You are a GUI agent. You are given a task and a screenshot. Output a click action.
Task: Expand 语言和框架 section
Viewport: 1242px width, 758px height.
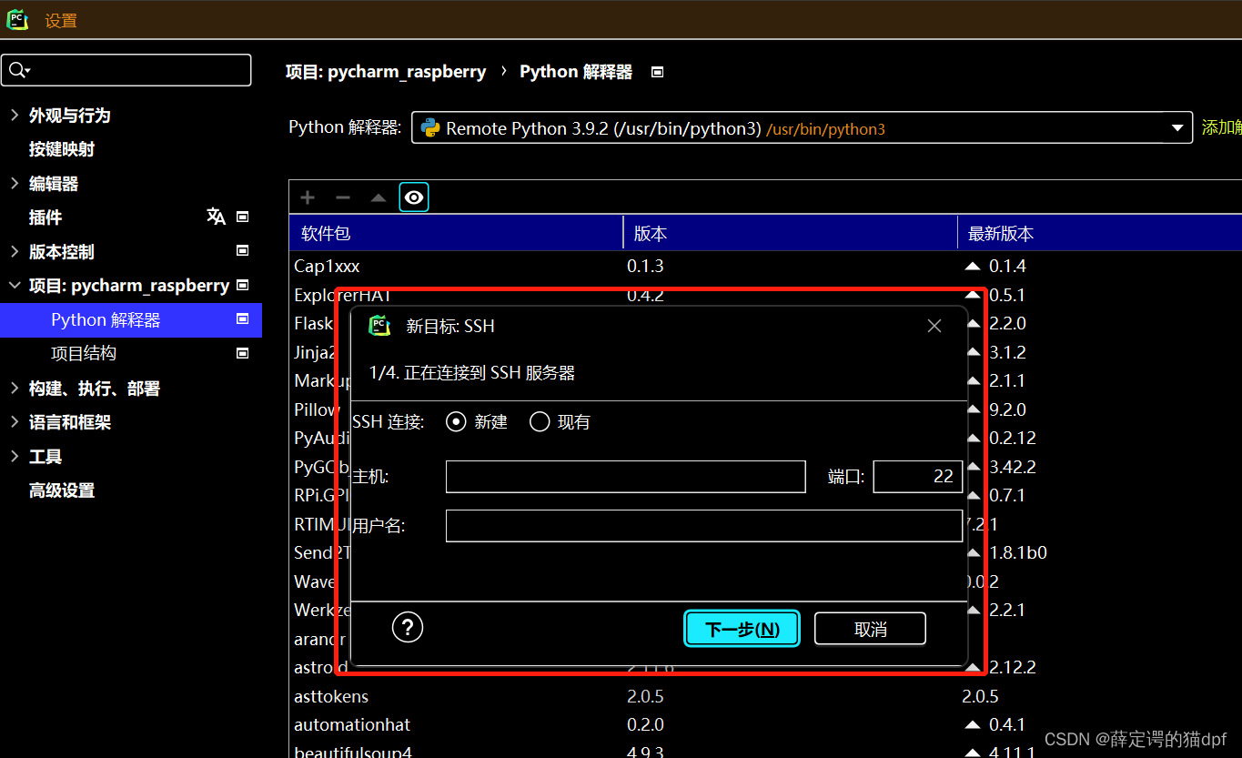pyautogui.click(x=14, y=421)
